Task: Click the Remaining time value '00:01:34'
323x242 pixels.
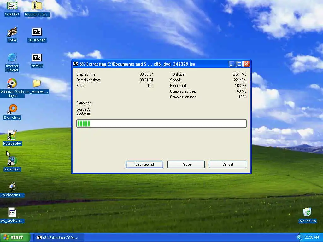Action: click(146, 80)
